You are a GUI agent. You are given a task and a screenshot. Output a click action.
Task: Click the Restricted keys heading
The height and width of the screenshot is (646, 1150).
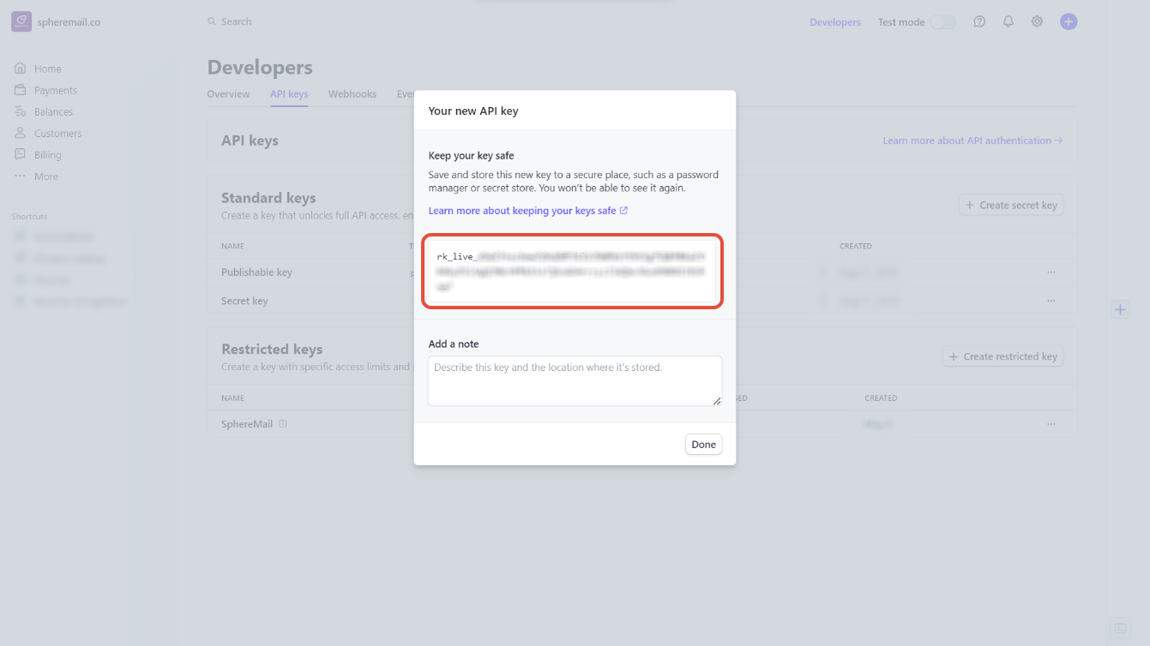pos(272,349)
